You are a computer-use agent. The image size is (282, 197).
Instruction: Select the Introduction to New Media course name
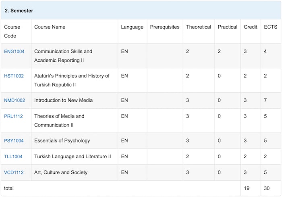(63, 101)
